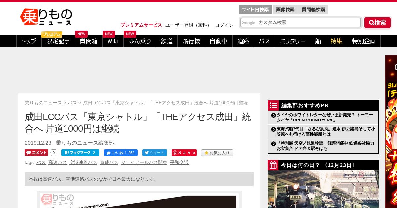The width and height of the screenshot is (397, 208).
Task: Click arrow icon beside タイヤのホワイトレター link
Action: click(273, 115)
